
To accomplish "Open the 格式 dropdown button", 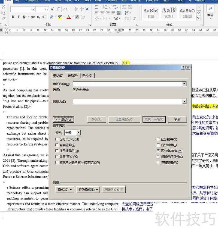I will [x=65, y=190].
